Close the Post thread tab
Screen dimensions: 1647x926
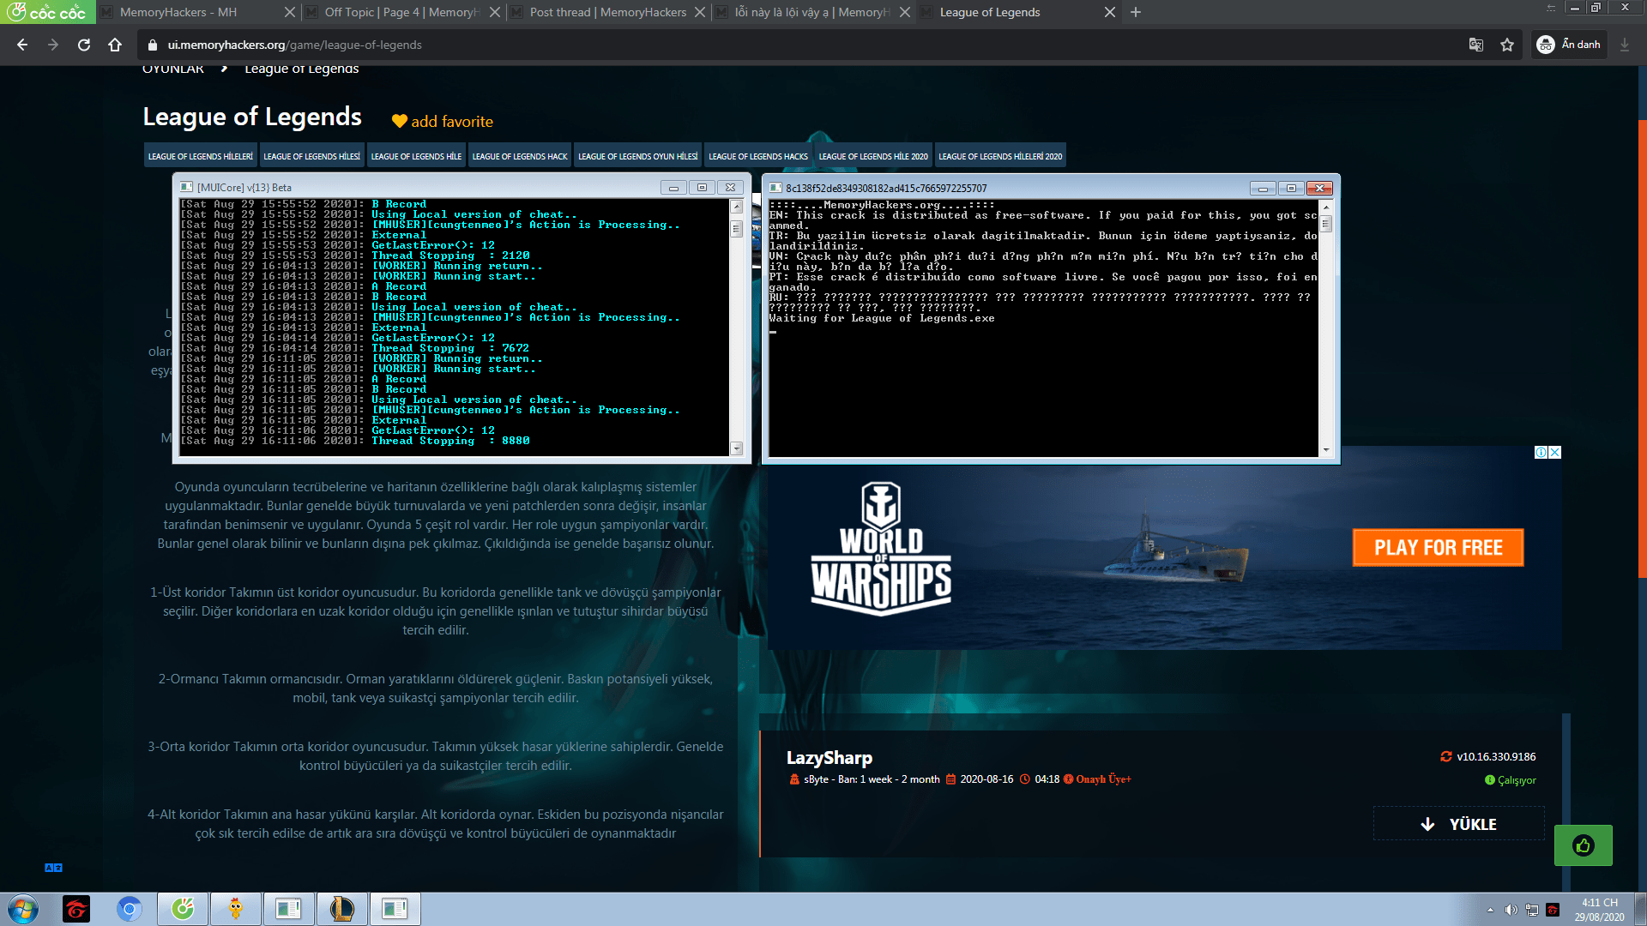point(700,12)
